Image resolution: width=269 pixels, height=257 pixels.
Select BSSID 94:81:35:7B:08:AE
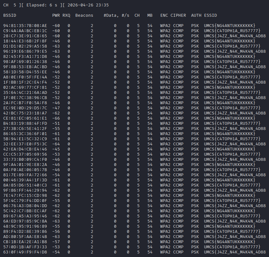click(x=25, y=26)
